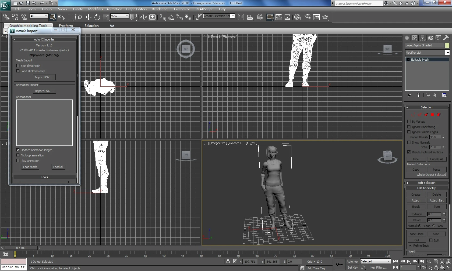Select the Move tool in main toolbar
452x271 pixels.
tap(89, 17)
